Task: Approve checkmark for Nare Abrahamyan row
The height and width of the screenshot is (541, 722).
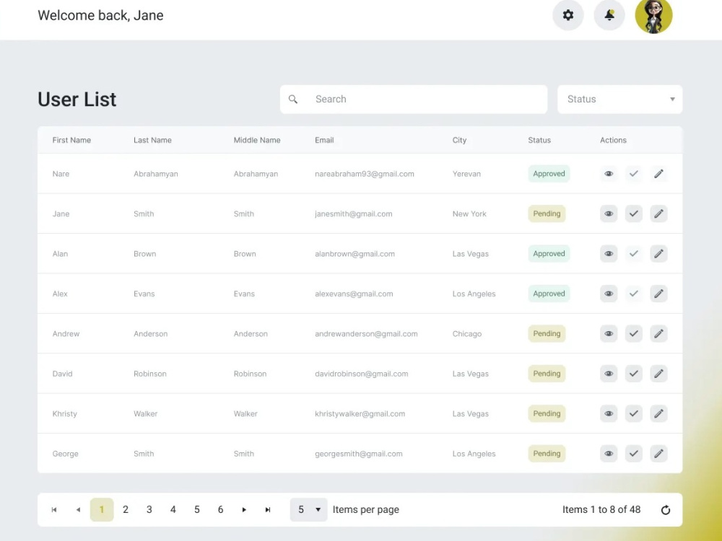Action: pyautogui.click(x=634, y=173)
